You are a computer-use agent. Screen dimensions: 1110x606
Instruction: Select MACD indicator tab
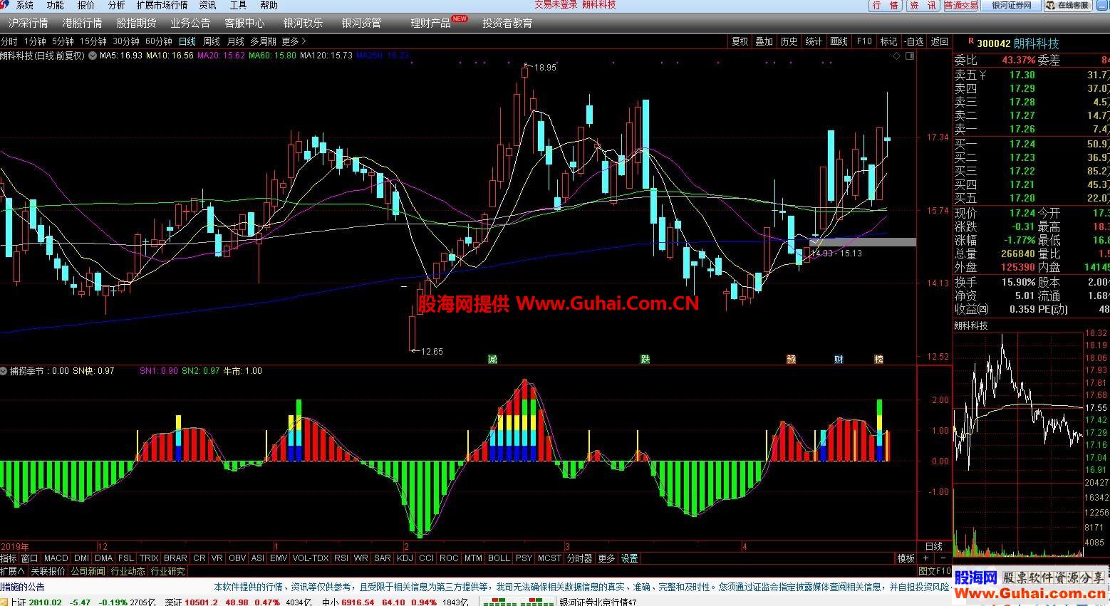click(x=56, y=558)
